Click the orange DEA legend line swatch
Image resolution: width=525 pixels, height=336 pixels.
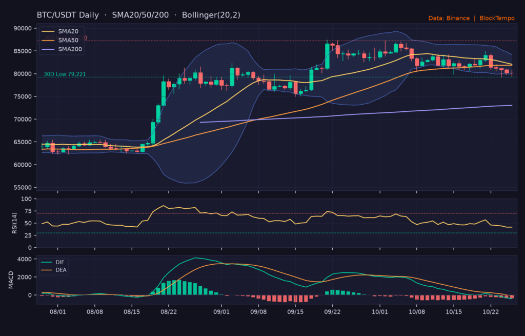click(47, 270)
